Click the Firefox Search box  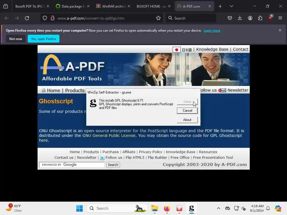[191, 18]
